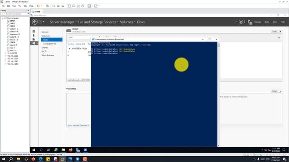
Task: Click the Go to Volumes Overview link
Action: [78, 126]
